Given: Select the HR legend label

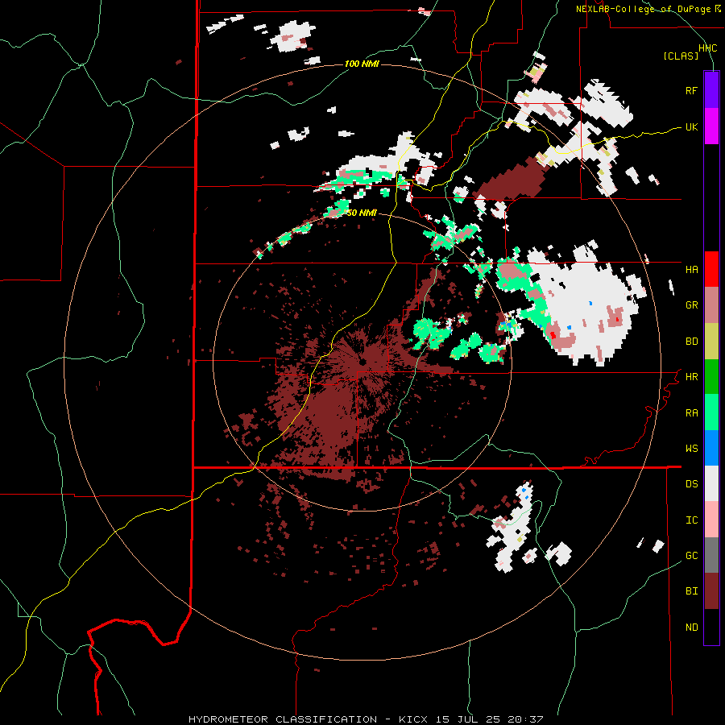Looking at the screenshot, I should [x=691, y=377].
